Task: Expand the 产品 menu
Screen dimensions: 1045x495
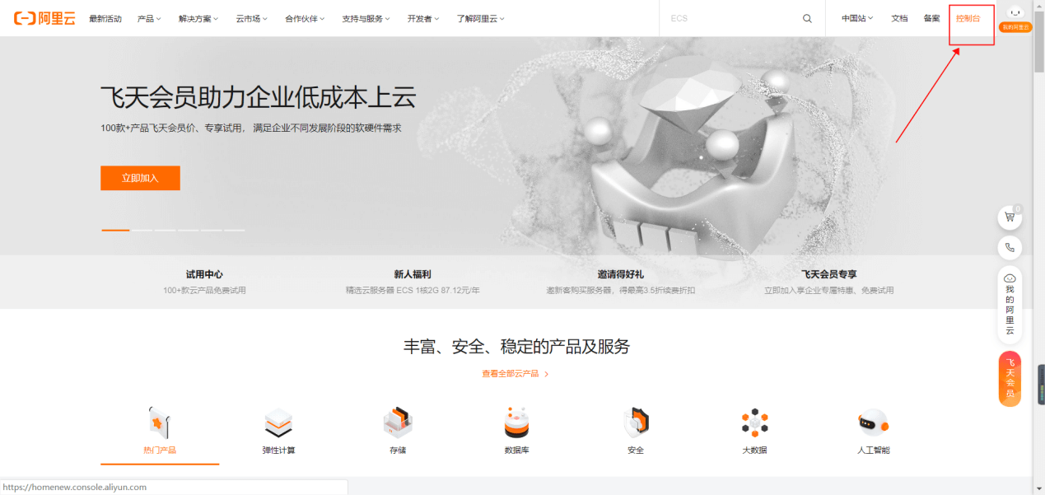Action: click(149, 18)
